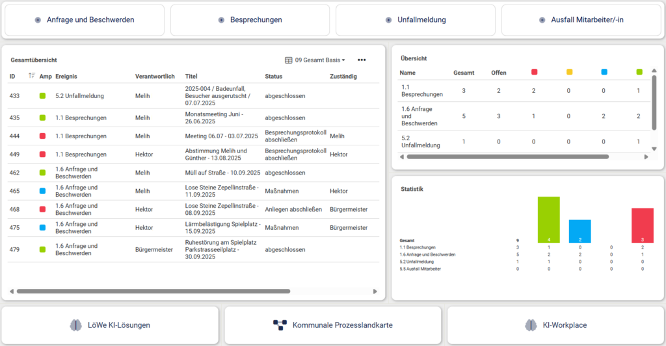666x346 pixels.
Task: Open the three-dots menu in Gesamtübersicht
Action: (x=362, y=60)
